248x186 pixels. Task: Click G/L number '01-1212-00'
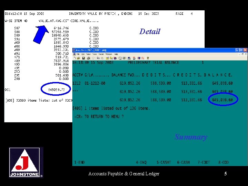pos(95,83)
